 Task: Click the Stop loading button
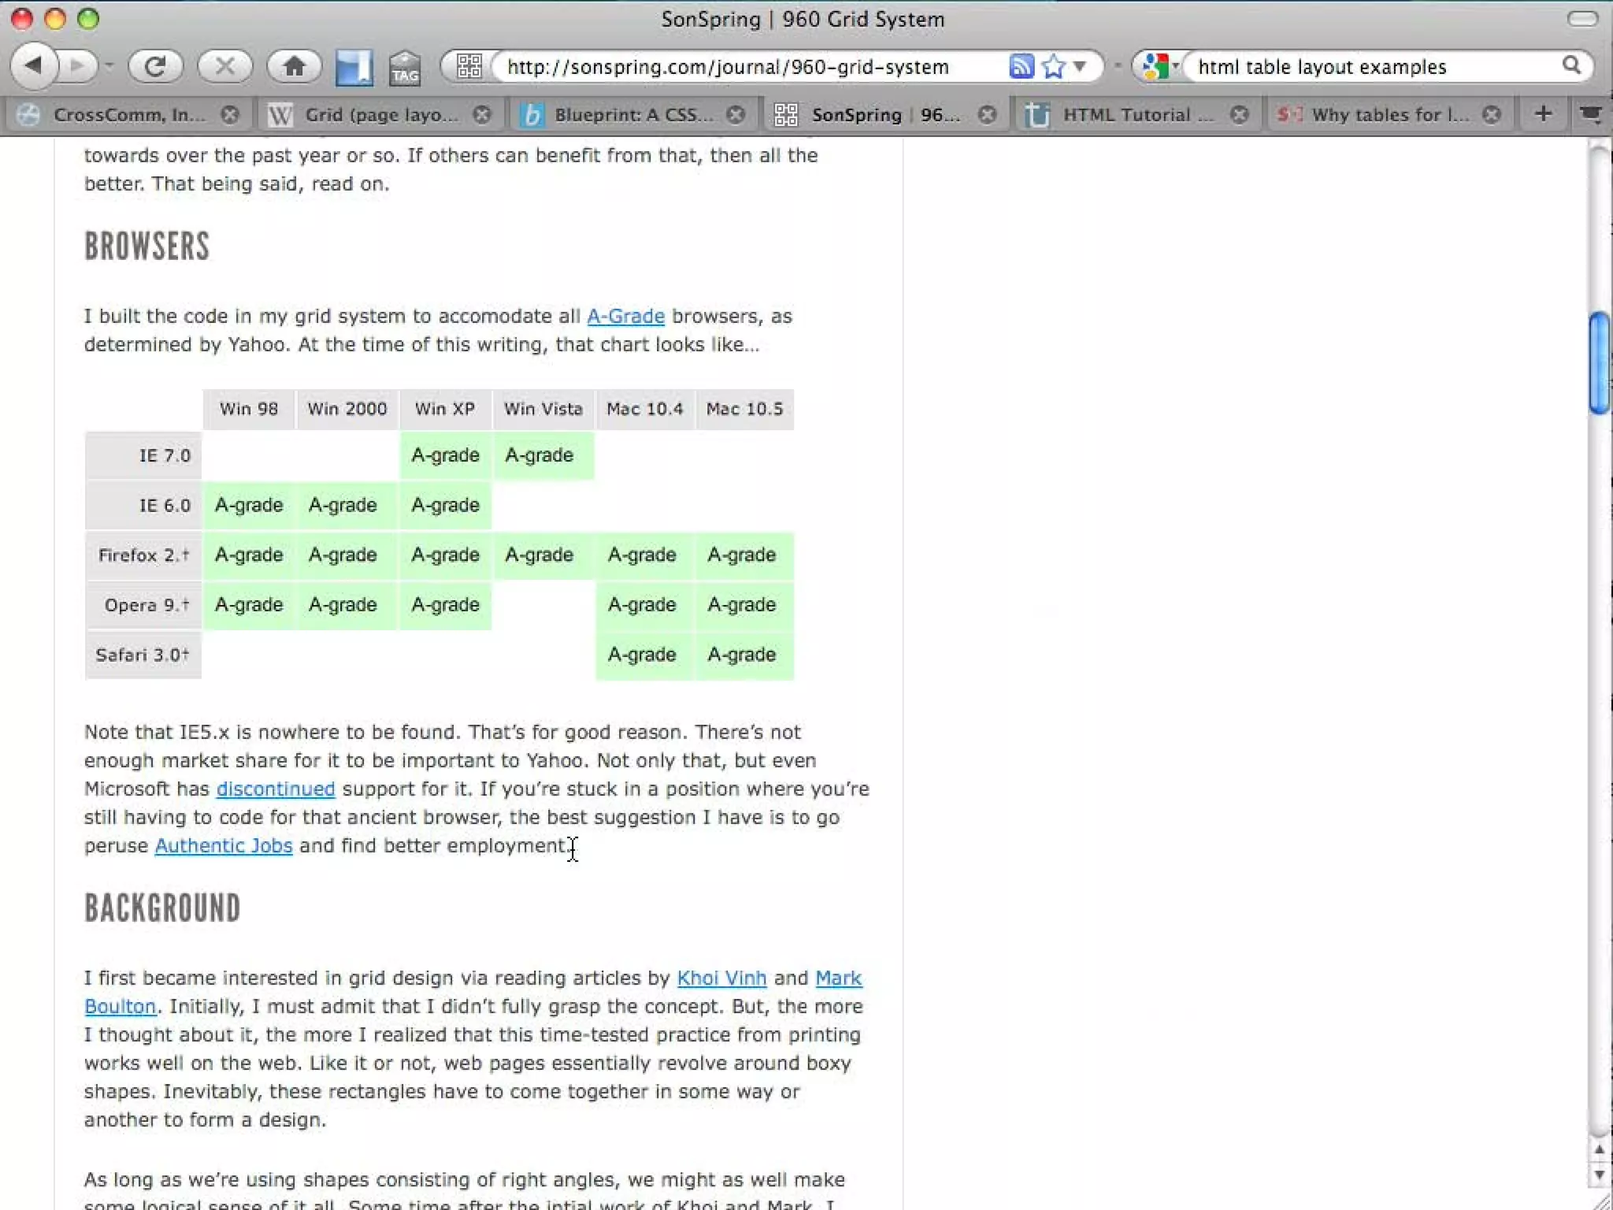(224, 66)
